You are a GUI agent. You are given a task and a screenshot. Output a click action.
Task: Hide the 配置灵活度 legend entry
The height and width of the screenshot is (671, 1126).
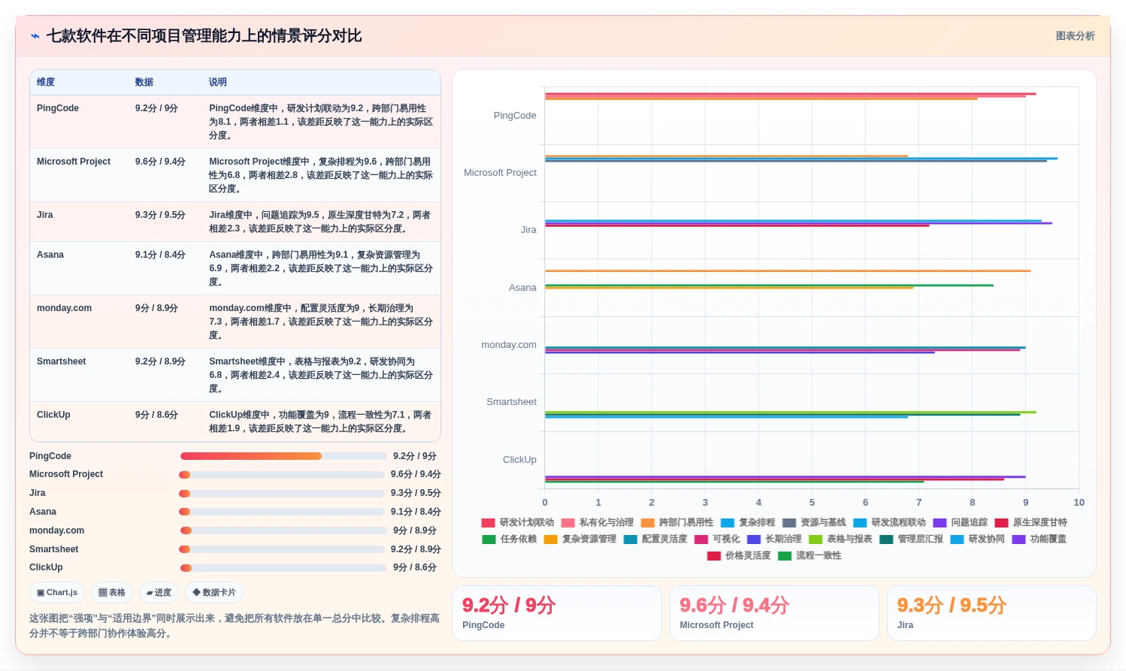[x=655, y=539]
